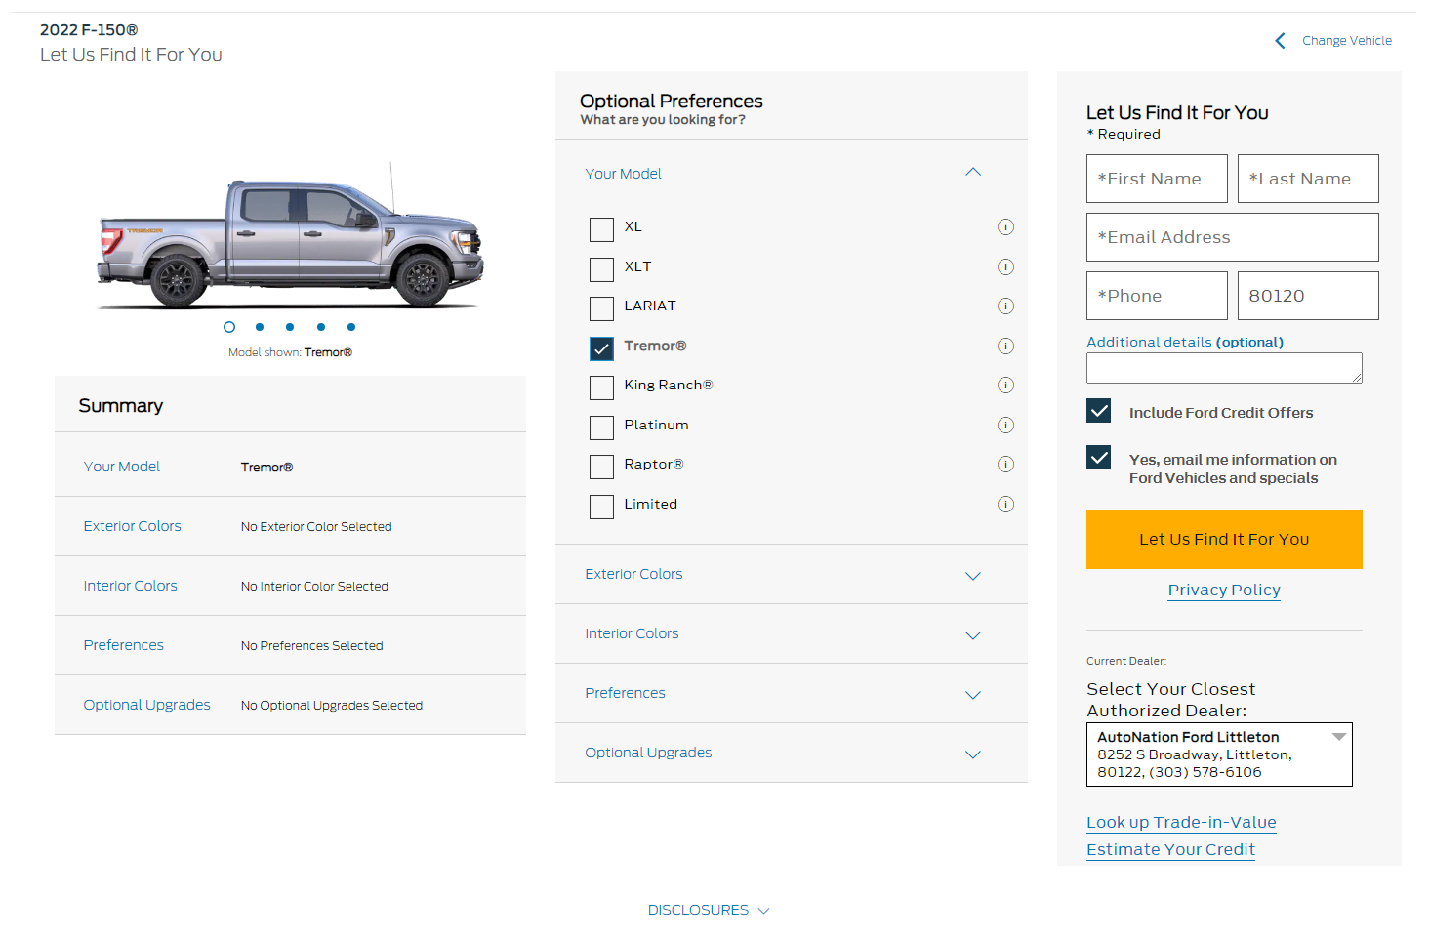Click the Additional details text area
The width and height of the screenshot is (1430, 938).
(x=1224, y=368)
